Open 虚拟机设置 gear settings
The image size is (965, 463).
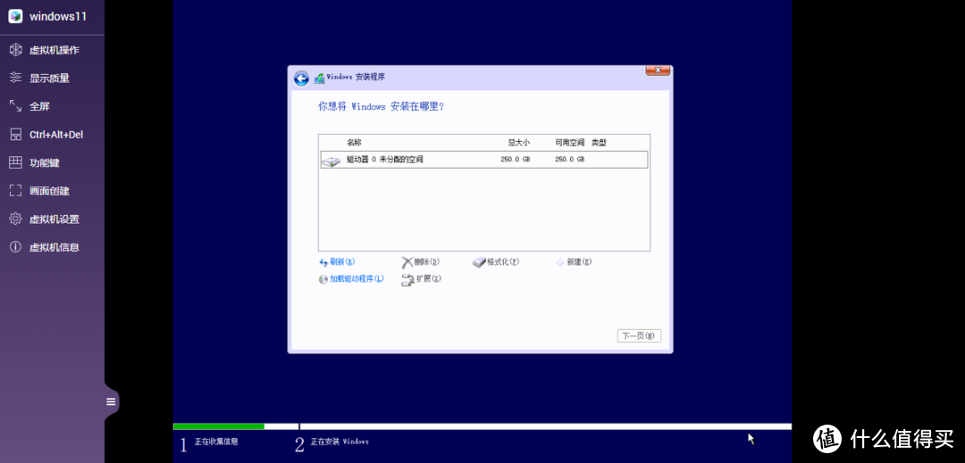tap(54, 219)
